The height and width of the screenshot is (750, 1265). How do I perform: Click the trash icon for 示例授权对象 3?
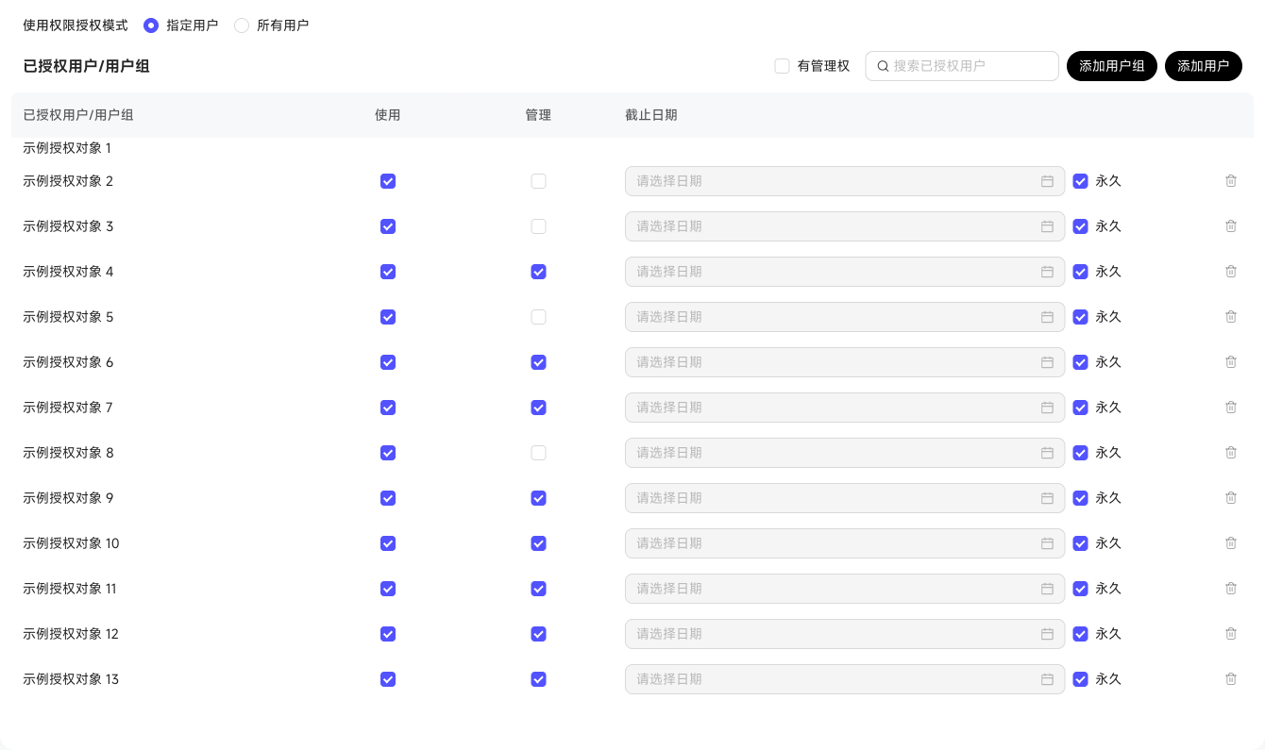click(1231, 226)
